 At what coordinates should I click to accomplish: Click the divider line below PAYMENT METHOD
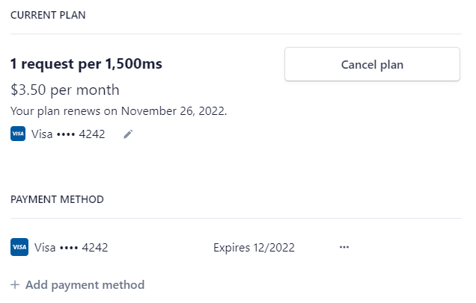click(x=236, y=218)
